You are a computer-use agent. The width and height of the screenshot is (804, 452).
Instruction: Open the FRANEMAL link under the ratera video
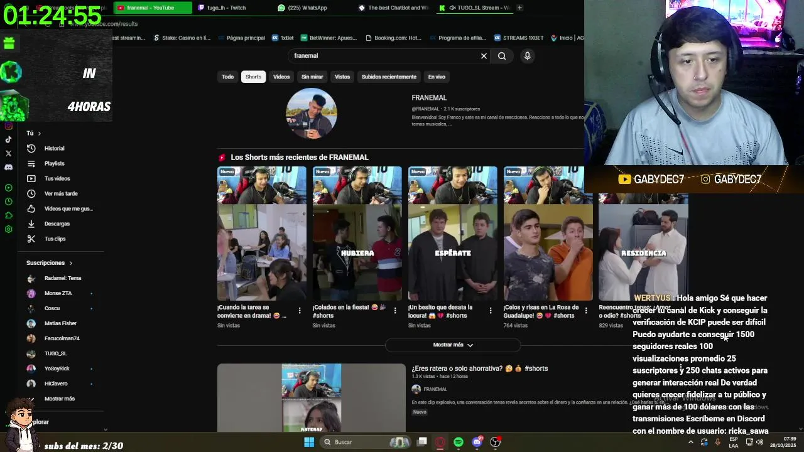pos(435,389)
